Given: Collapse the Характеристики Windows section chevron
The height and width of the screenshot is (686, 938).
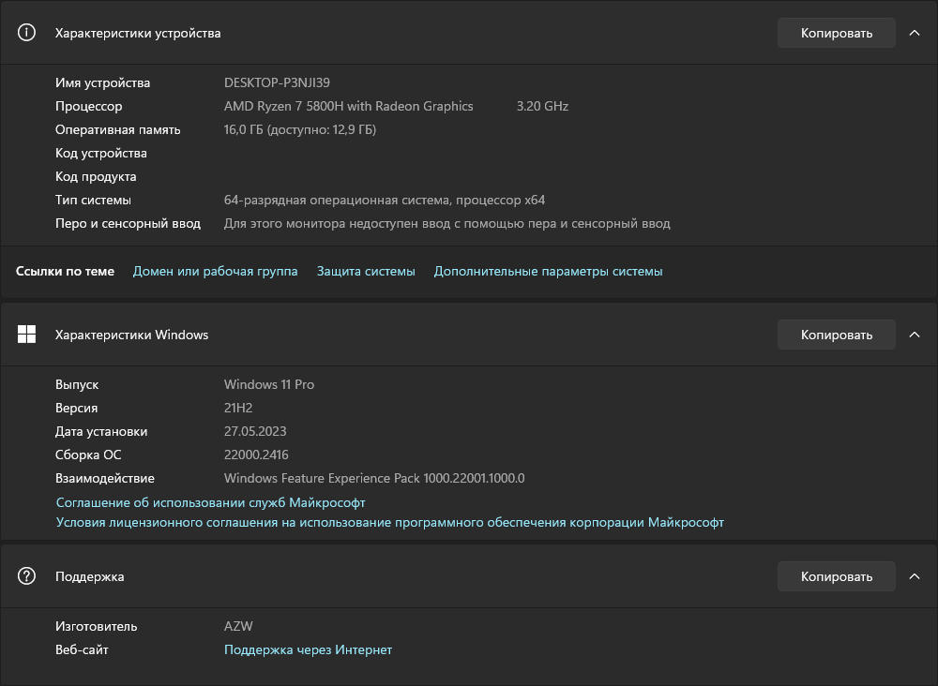Looking at the screenshot, I should 915,335.
